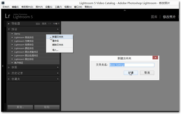Collapse the 预设 panel
The width and height of the screenshot is (181, 114).
click(9, 29)
